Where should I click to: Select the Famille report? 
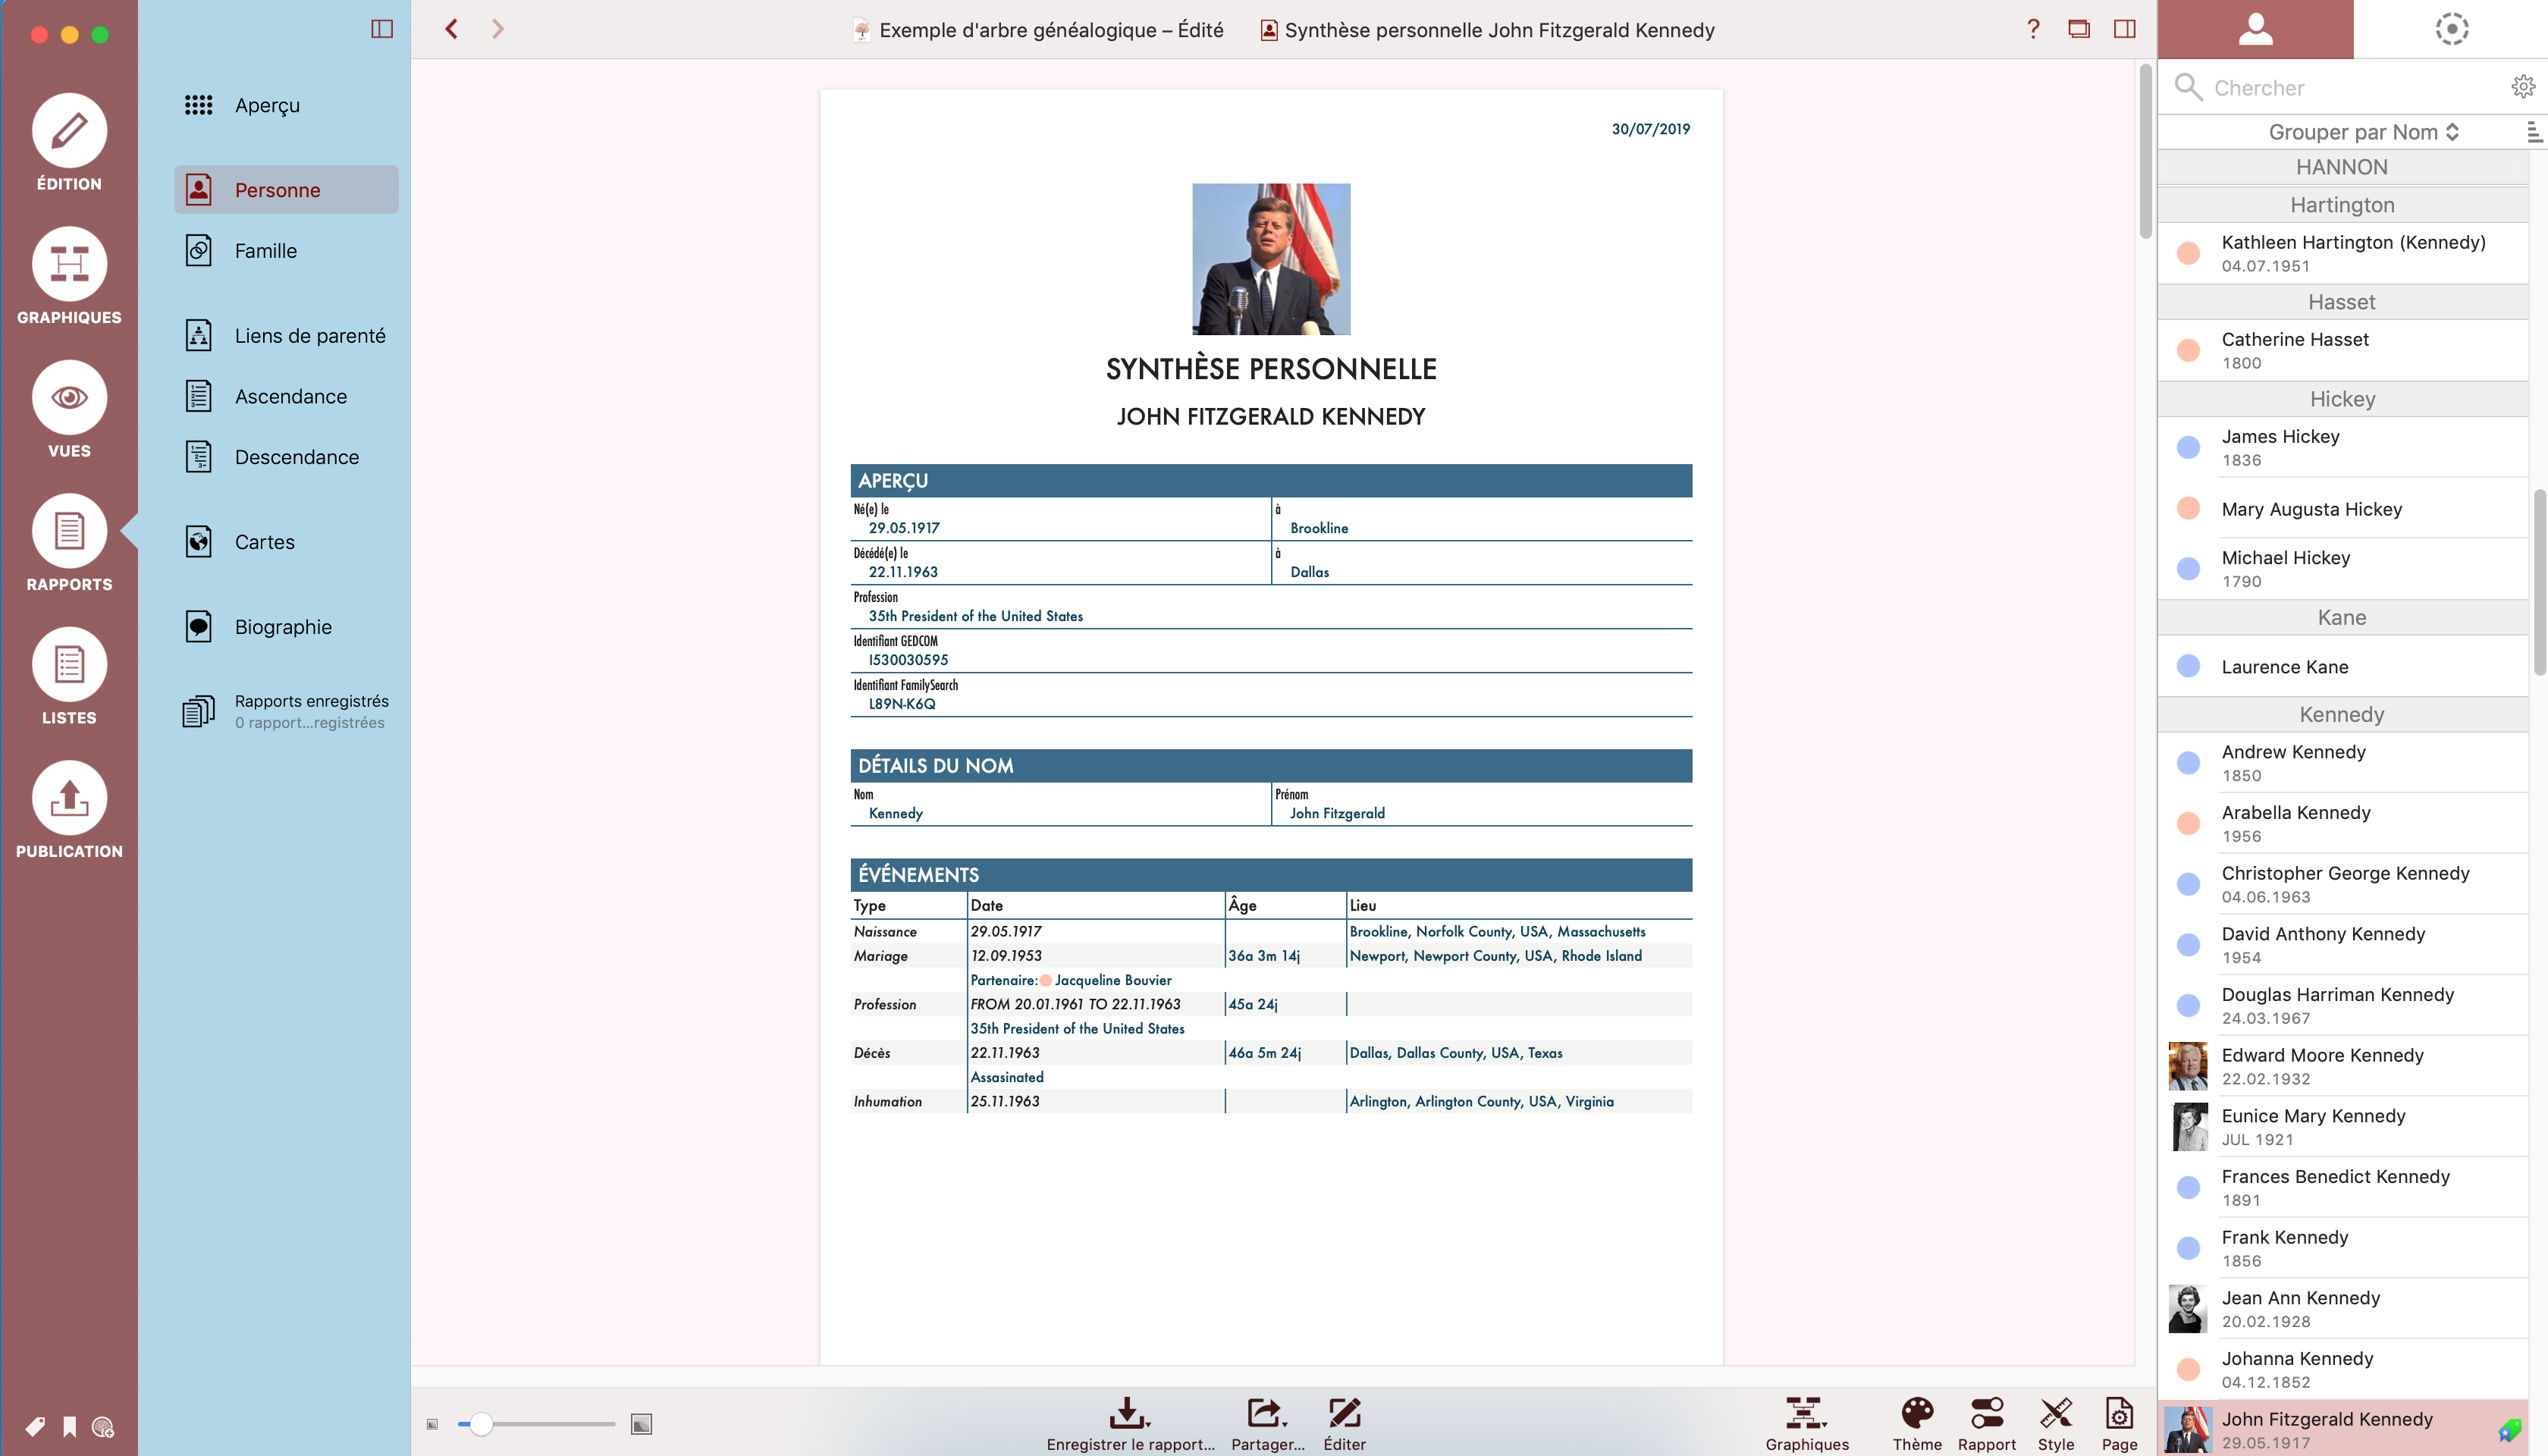tap(286, 250)
